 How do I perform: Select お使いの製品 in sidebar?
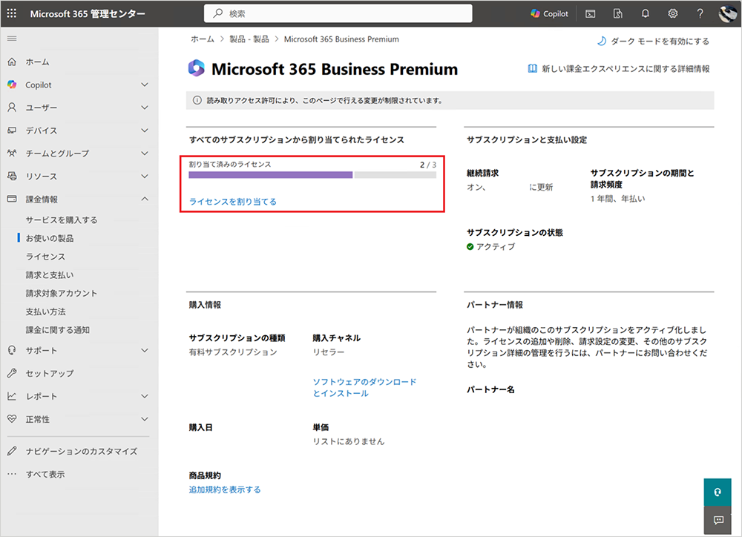(x=50, y=238)
